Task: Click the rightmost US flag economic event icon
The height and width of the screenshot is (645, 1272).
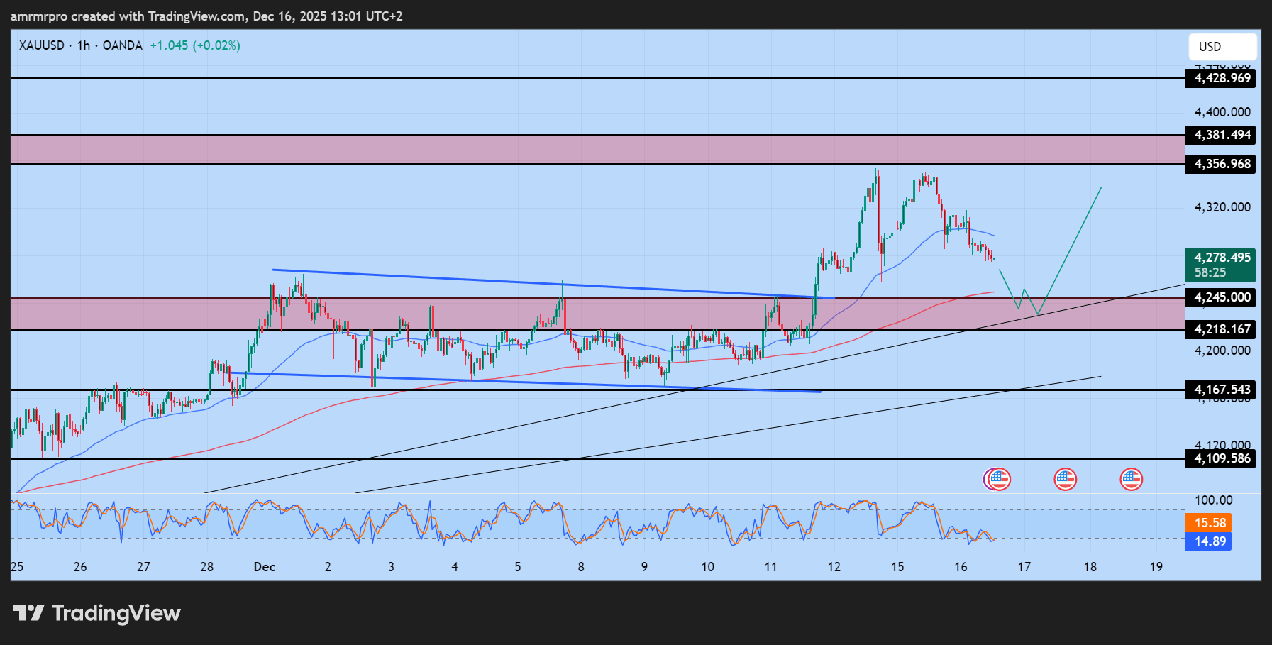Action: pos(1131,480)
